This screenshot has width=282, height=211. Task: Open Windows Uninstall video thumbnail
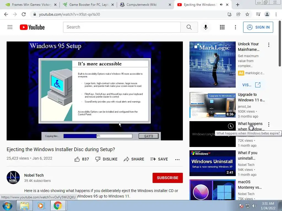point(212,163)
